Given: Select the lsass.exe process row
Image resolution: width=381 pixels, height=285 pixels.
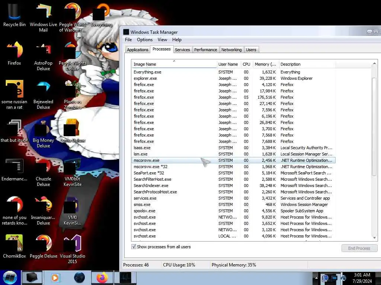Looking at the screenshot, I should click(x=233, y=148).
